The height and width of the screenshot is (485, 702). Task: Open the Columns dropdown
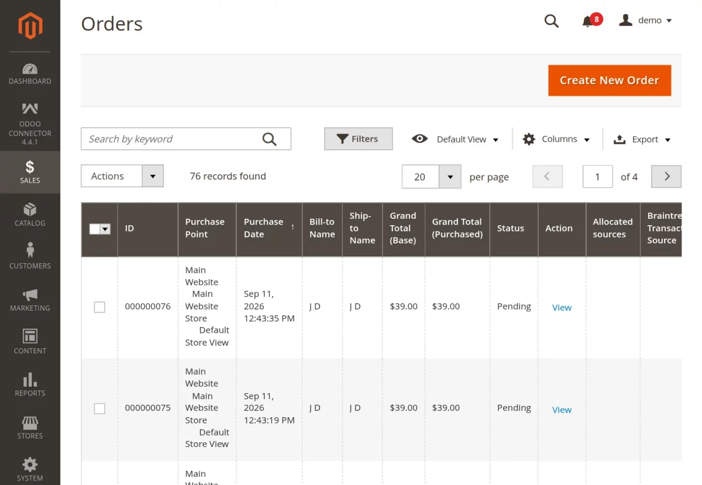556,139
